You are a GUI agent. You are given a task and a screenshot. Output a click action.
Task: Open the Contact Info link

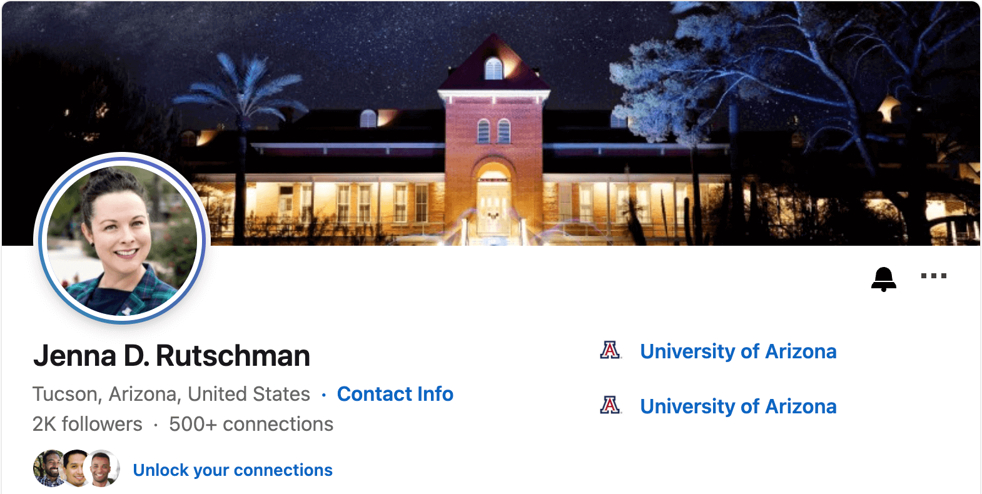click(395, 394)
